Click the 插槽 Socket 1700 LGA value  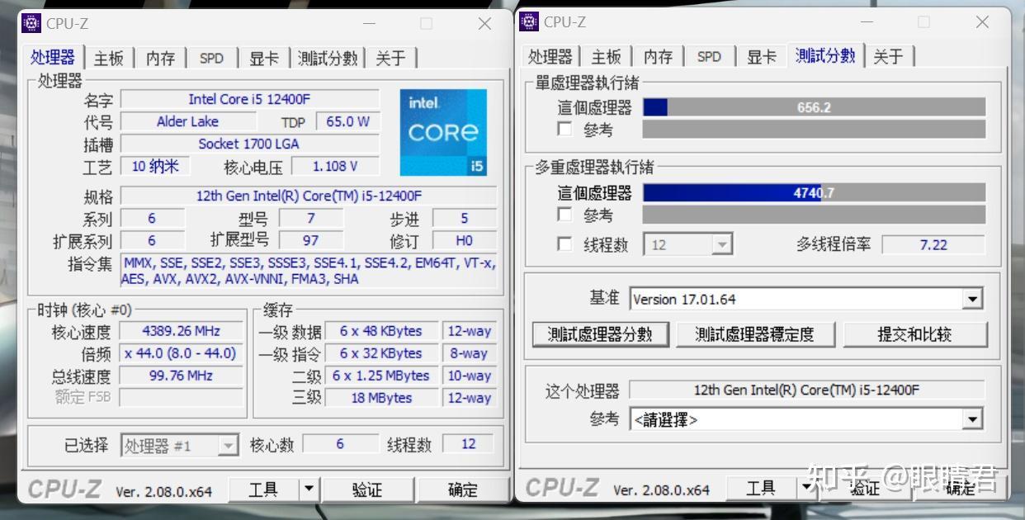(x=249, y=144)
